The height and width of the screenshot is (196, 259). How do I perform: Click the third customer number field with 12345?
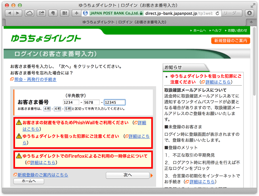click(x=115, y=102)
